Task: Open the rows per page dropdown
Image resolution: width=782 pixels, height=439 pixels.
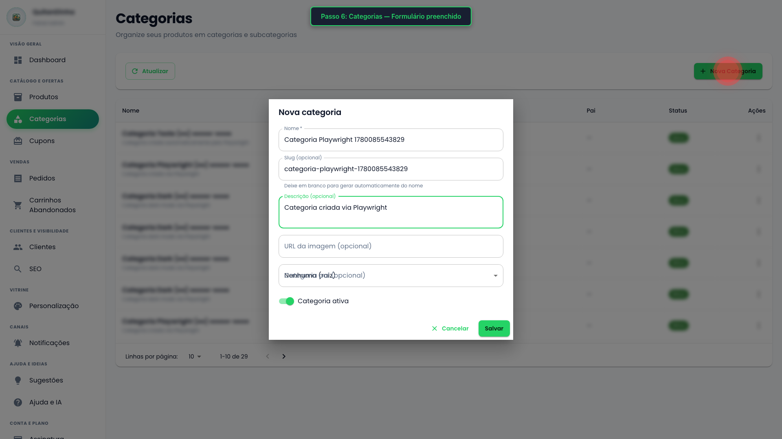Action: pyautogui.click(x=195, y=356)
